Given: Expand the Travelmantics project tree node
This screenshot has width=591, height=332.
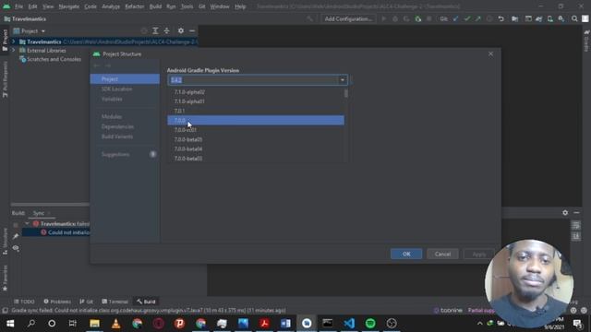Looking at the screenshot, I should [x=14, y=41].
